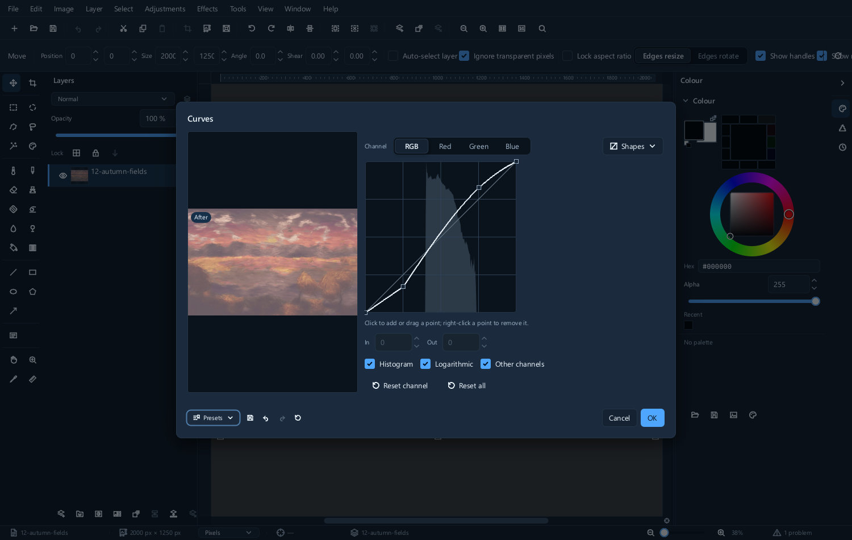Pick the Polygon shape tool

coord(32,292)
